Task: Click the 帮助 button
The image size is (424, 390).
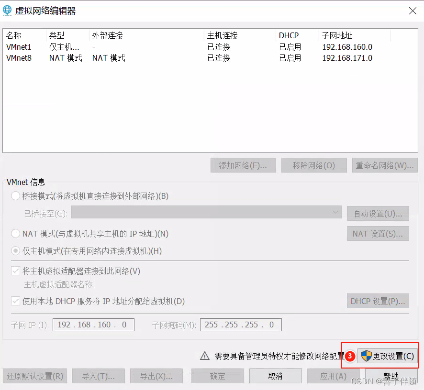Action: point(391,376)
